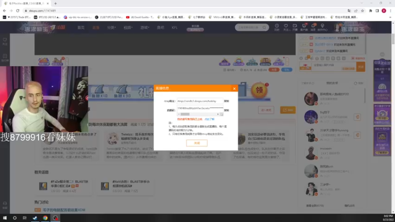
Task: Open the vip-btc bookmark
Action: click(x=78, y=17)
